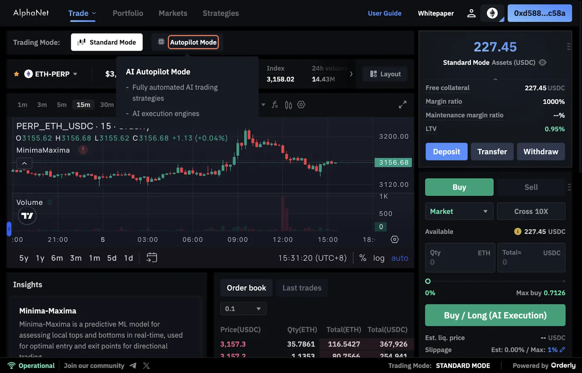Select the 1m chart timeframe

pos(22,105)
